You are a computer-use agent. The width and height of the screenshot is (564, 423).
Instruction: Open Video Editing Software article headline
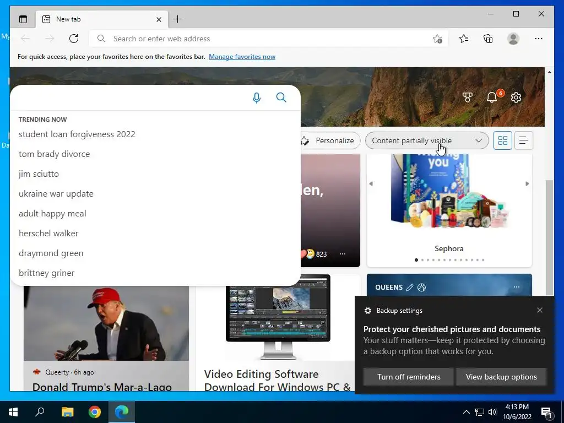pos(278,381)
